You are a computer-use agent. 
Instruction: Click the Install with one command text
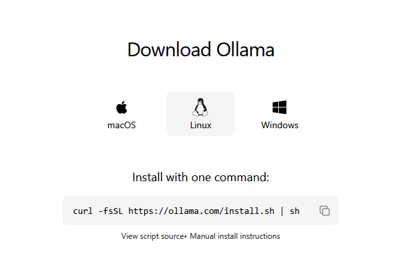200,177
